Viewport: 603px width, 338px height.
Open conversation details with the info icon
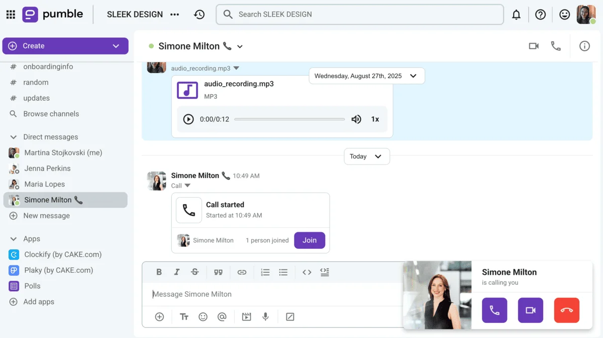(x=584, y=45)
